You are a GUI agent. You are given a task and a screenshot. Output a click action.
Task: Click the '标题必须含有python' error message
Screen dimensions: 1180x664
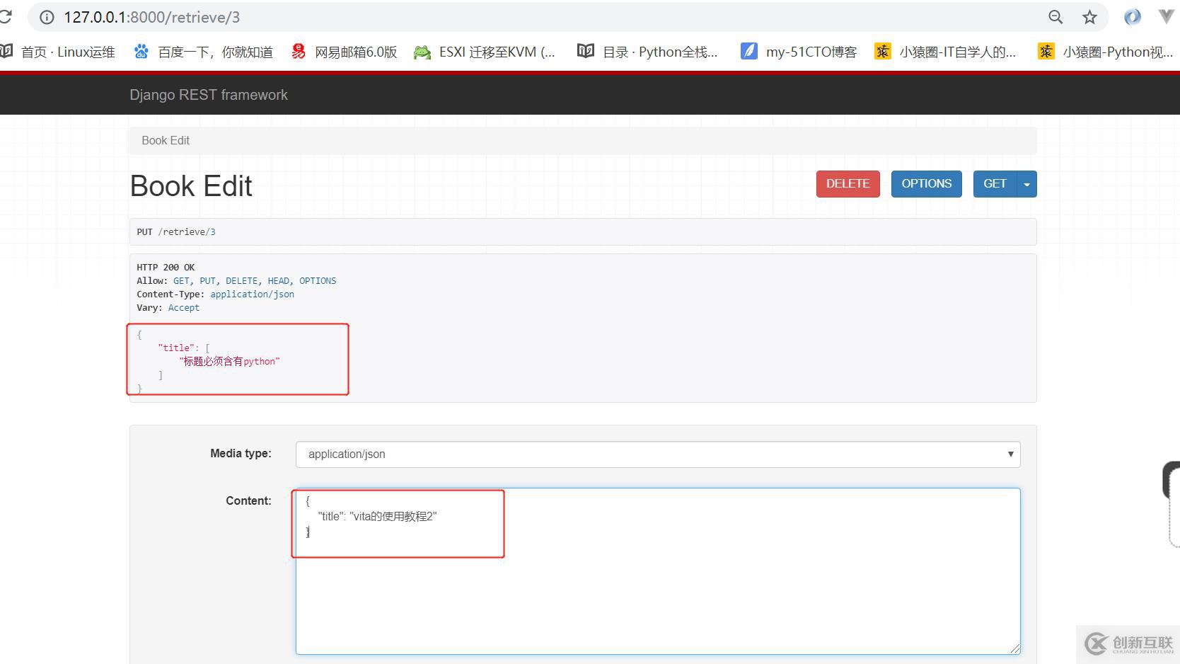pos(230,362)
